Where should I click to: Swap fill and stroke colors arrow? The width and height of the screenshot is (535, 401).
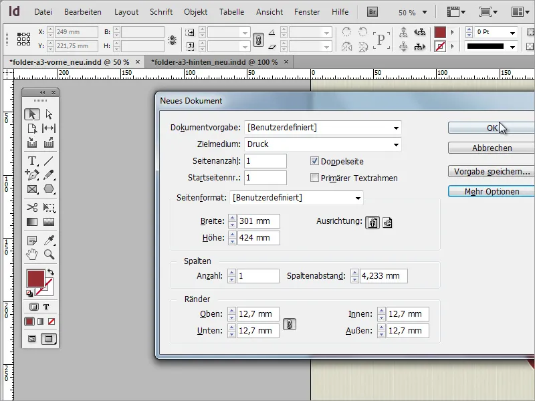[x=51, y=272]
